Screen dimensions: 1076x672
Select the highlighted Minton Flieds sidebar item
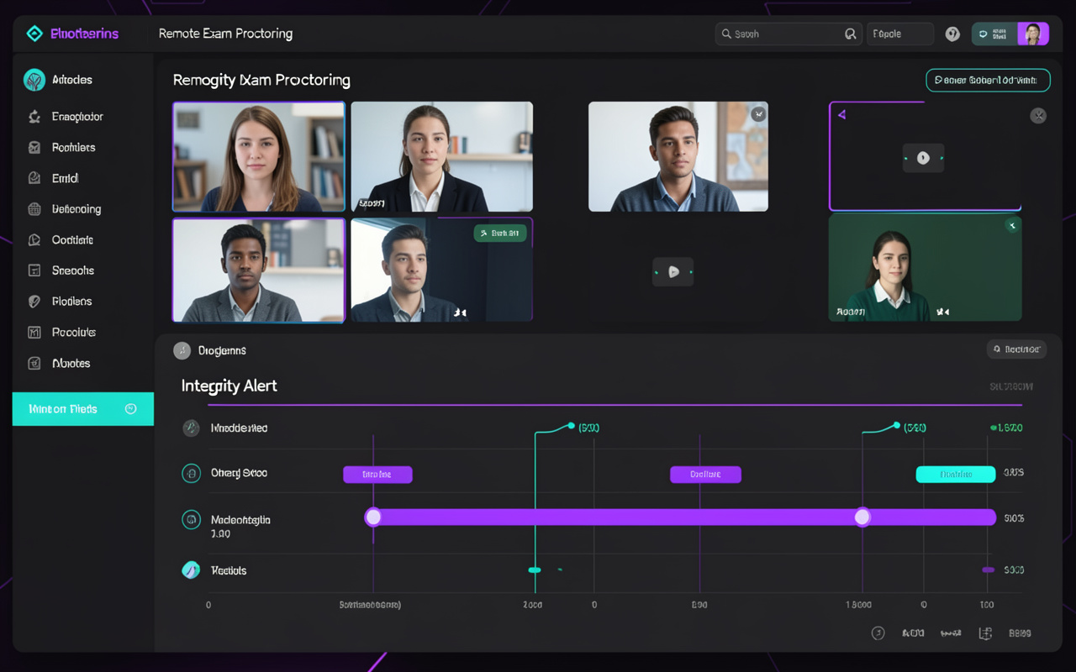[x=83, y=409]
